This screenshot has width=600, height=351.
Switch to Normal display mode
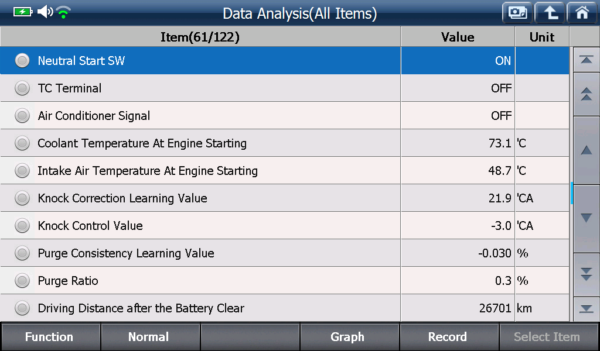(x=149, y=337)
